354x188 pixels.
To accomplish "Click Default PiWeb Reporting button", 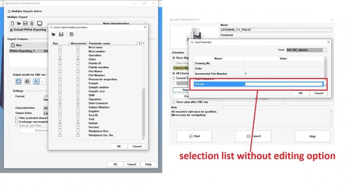I will (x=28, y=29).
